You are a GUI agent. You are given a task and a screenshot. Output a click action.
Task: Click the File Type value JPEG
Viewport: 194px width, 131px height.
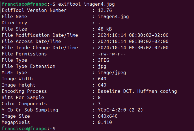(x=103, y=60)
